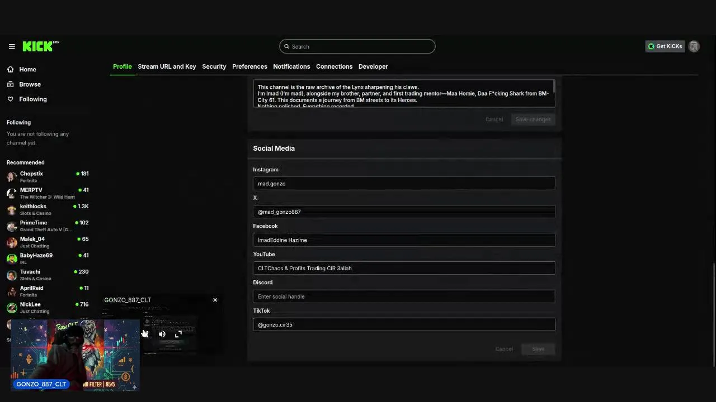Open the Security tab
Screen dimensions: 716x402
pyautogui.click(x=214, y=66)
